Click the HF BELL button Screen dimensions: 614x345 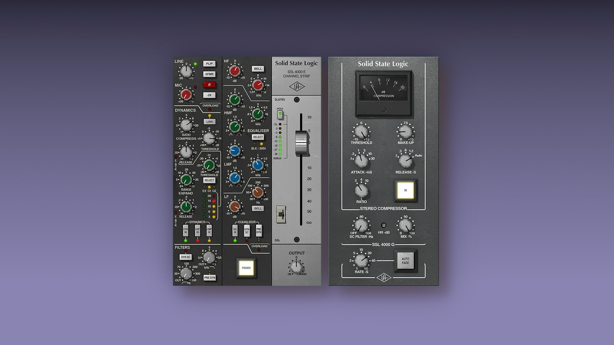258,69
